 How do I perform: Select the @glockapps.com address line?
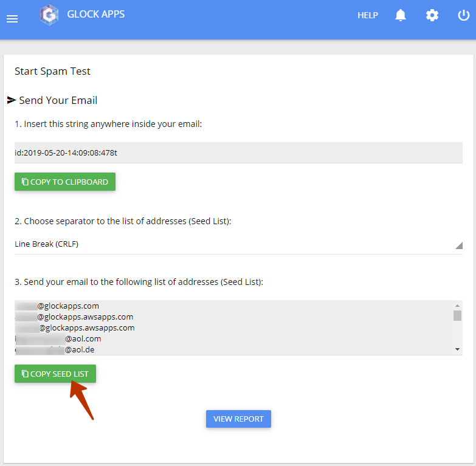click(x=57, y=306)
